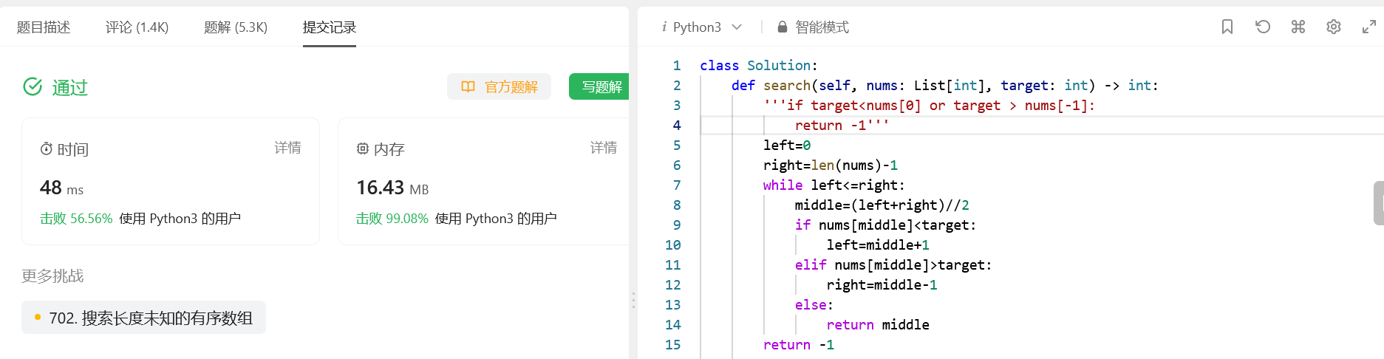This screenshot has height=359, width=1384.
Task: Click the lock icon beside 智能模式
Action: click(782, 27)
